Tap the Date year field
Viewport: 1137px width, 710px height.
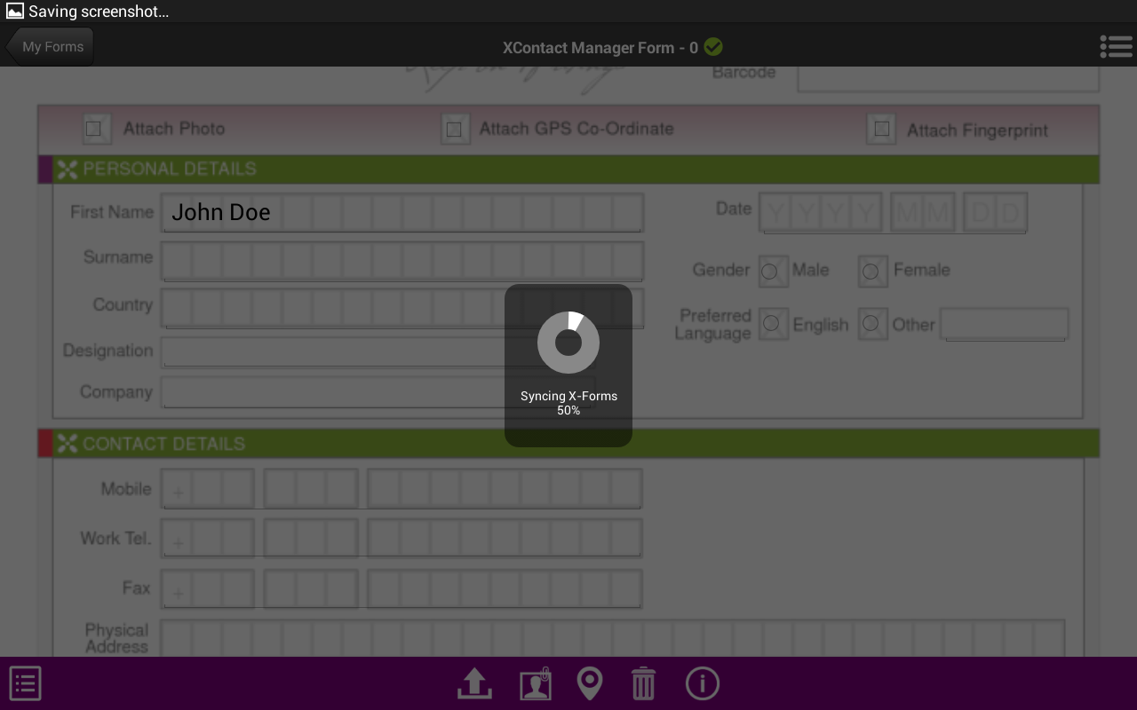(x=822, y=213)
